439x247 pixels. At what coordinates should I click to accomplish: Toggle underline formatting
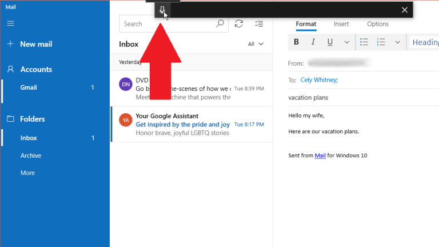(x=330, y=42)
